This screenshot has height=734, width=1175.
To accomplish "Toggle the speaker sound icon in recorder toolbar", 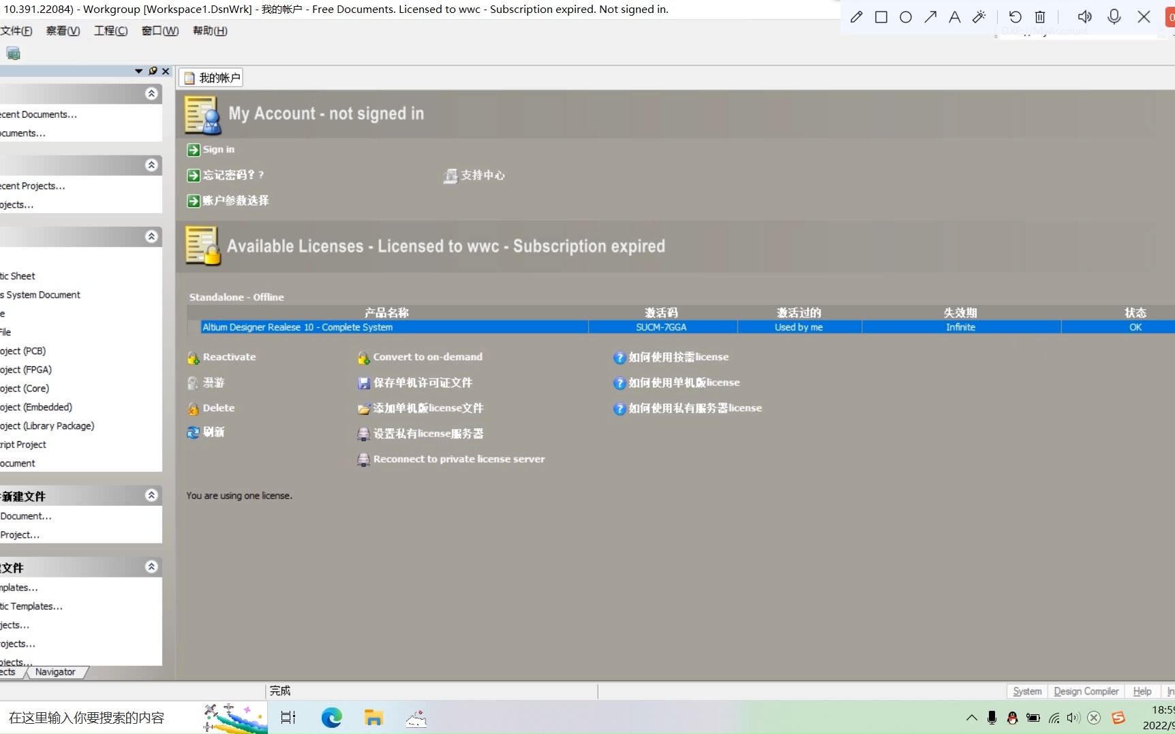I will point(1084,17).
